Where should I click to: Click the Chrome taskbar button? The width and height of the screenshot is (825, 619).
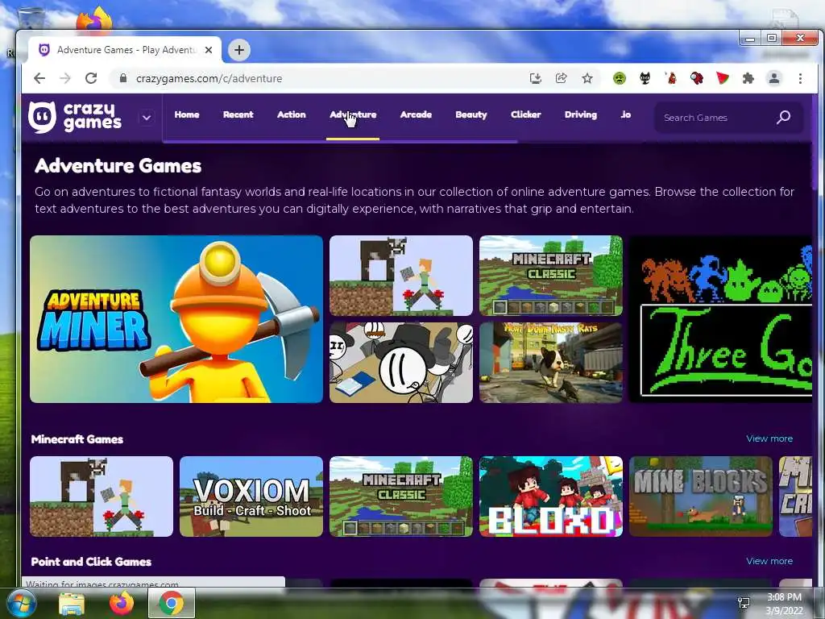point(172,603)
